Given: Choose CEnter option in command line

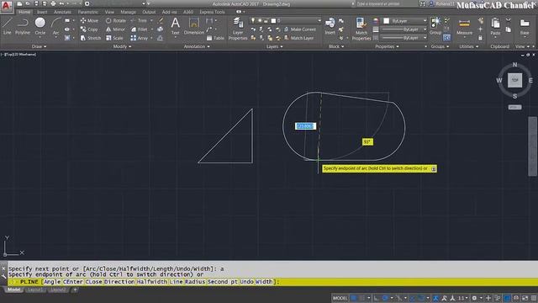Looking at the screenshot, I should coord(73,282).
